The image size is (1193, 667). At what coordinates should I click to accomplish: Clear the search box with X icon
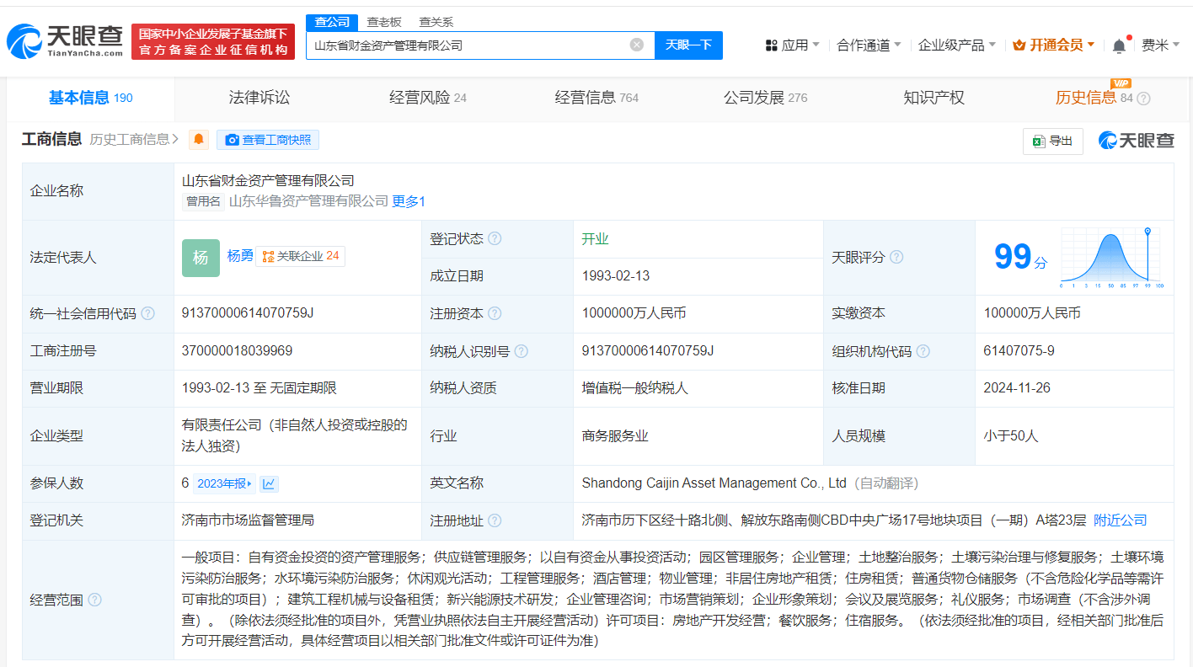[x=637, y=45]
